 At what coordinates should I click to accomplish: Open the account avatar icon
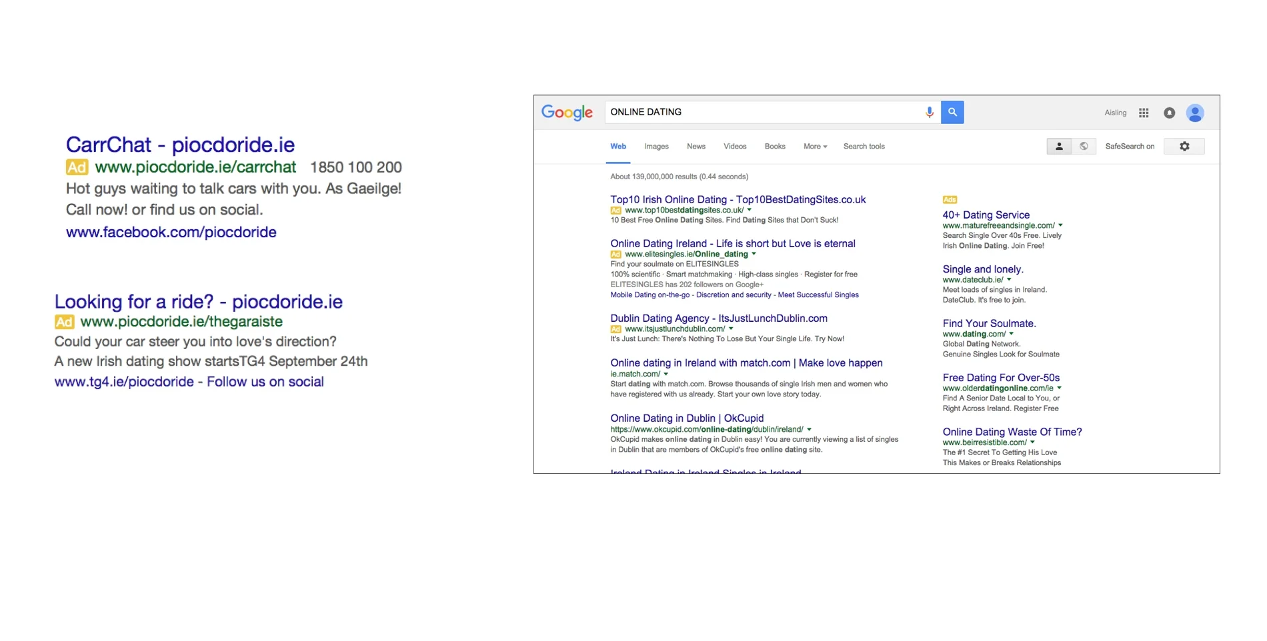point(1195,113)
